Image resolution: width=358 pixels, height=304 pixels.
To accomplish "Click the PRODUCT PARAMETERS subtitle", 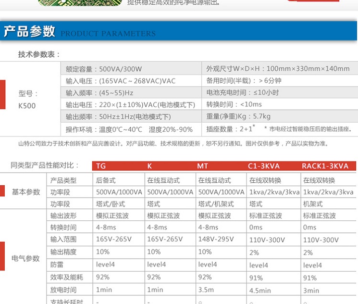I will coord(108,34).
